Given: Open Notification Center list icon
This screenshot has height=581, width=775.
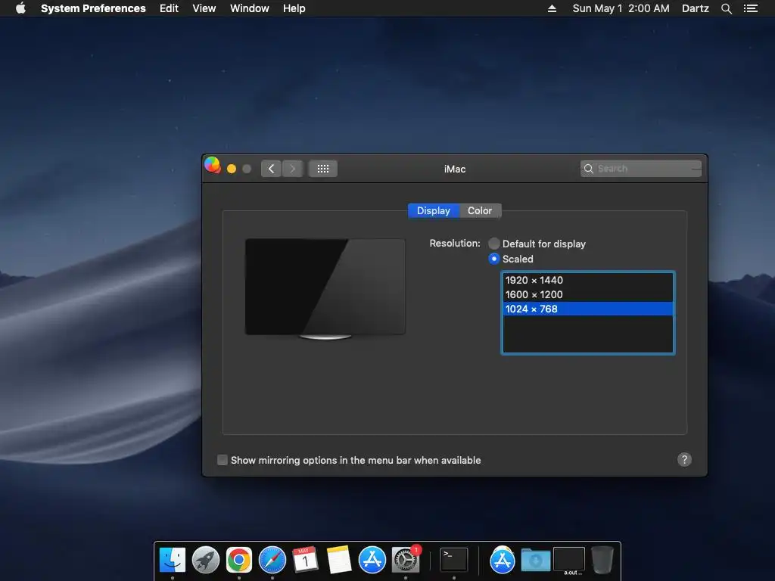Looking at the screenshot, I should 750,8.
